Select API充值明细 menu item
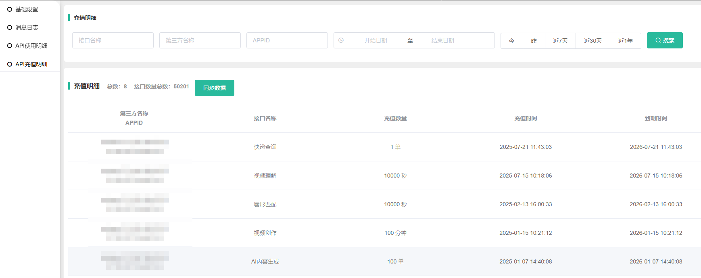The height and width of the screenshot is (278, 701). [x=31, y=64]
